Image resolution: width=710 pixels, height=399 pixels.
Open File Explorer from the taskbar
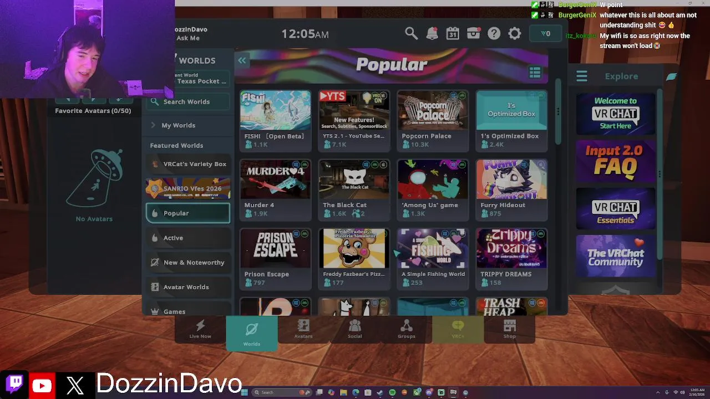coord(343,392)
